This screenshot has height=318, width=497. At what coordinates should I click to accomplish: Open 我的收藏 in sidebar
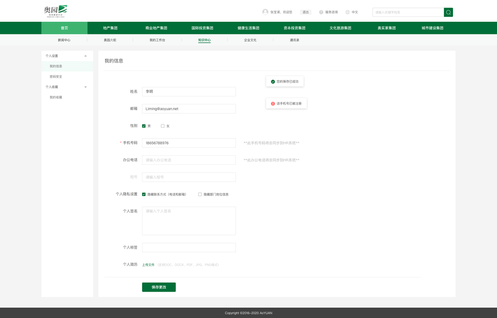tap(67, 98)
